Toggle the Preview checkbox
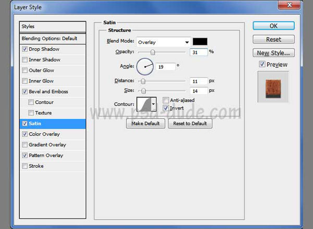The image size is (313, 229). coord(262,64)
